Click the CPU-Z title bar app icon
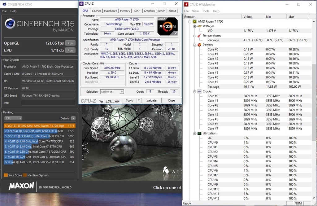The height and width of the screenshot is (206, 317). pyautogui.click(x=81, y=4)
